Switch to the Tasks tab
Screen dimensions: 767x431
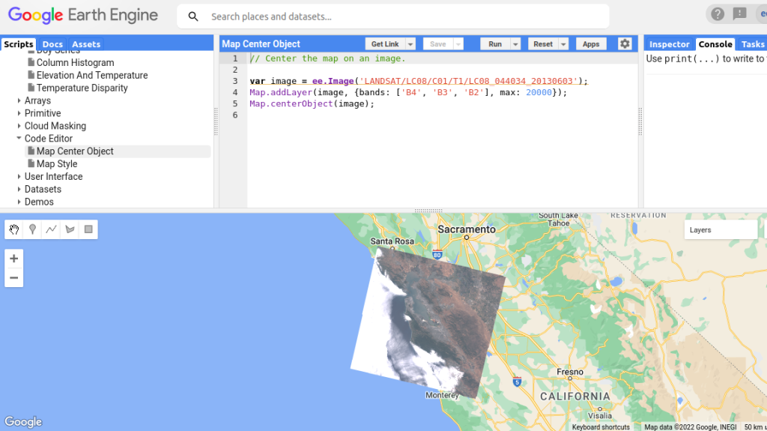(752, 44)
